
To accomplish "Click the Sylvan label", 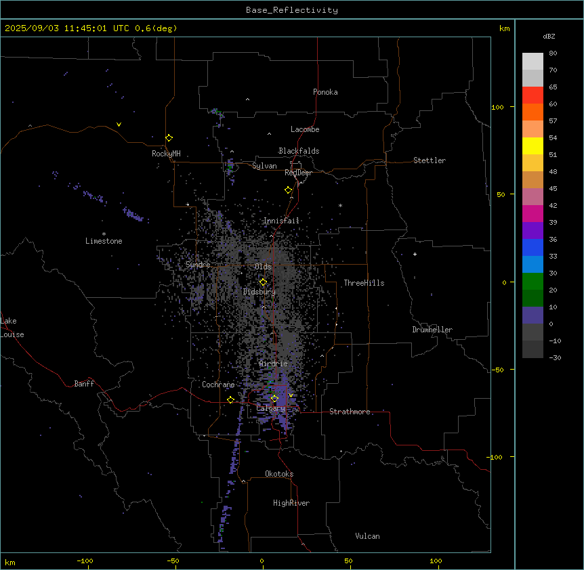I will 264,166.
